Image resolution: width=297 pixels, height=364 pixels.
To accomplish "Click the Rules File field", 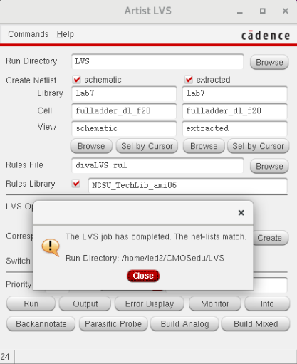I will coord(157,165).
